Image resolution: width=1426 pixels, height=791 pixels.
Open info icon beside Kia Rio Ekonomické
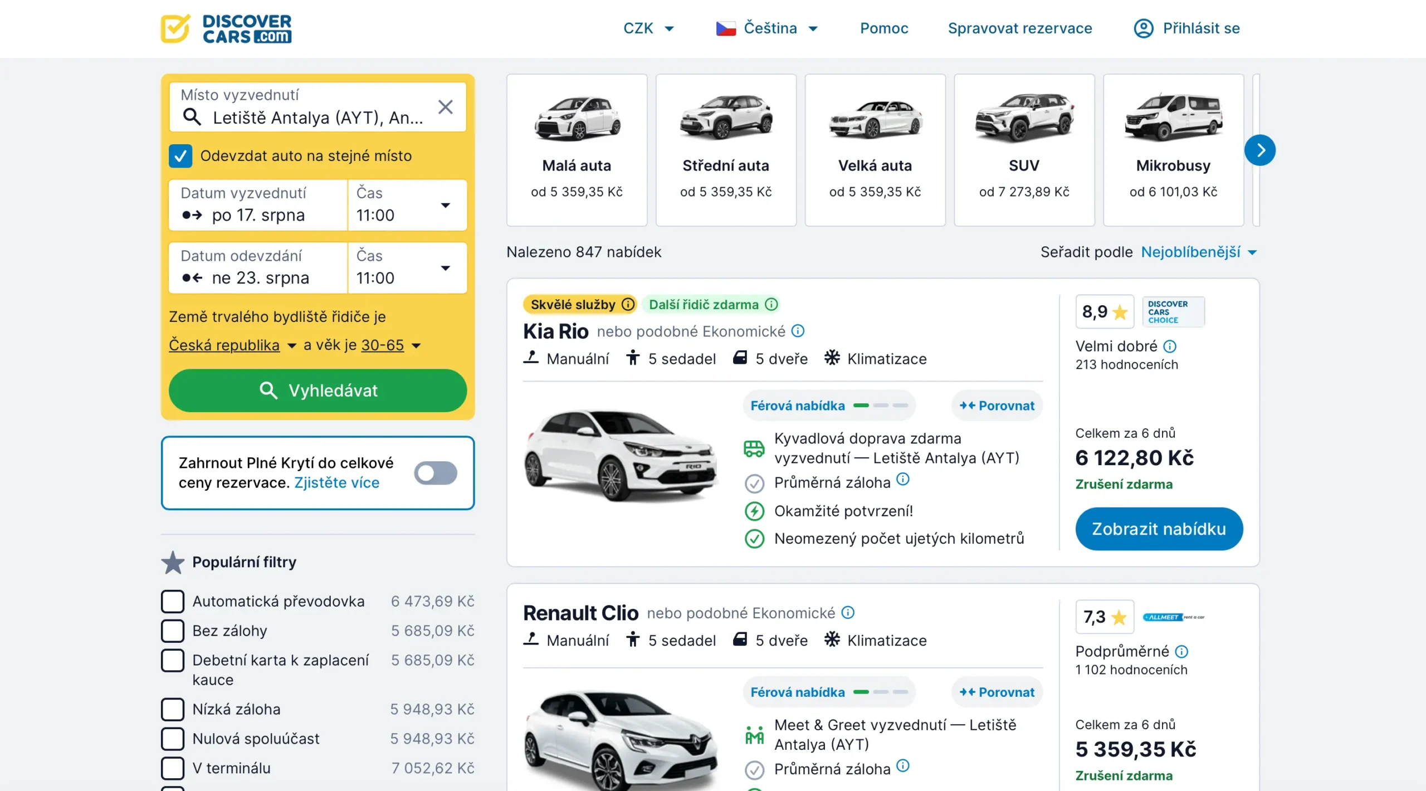(798, 331)
